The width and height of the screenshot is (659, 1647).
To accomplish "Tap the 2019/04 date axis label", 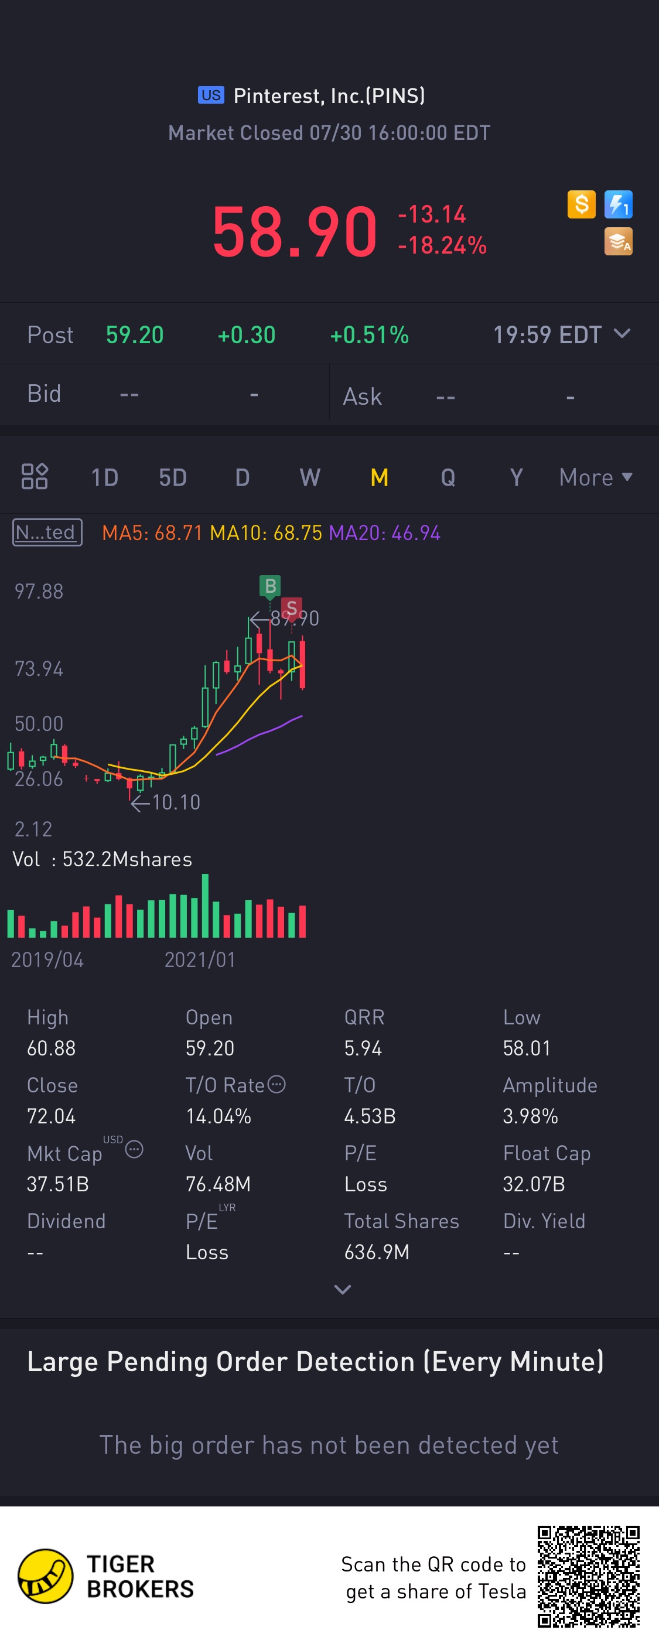I will tap(47, 960).
